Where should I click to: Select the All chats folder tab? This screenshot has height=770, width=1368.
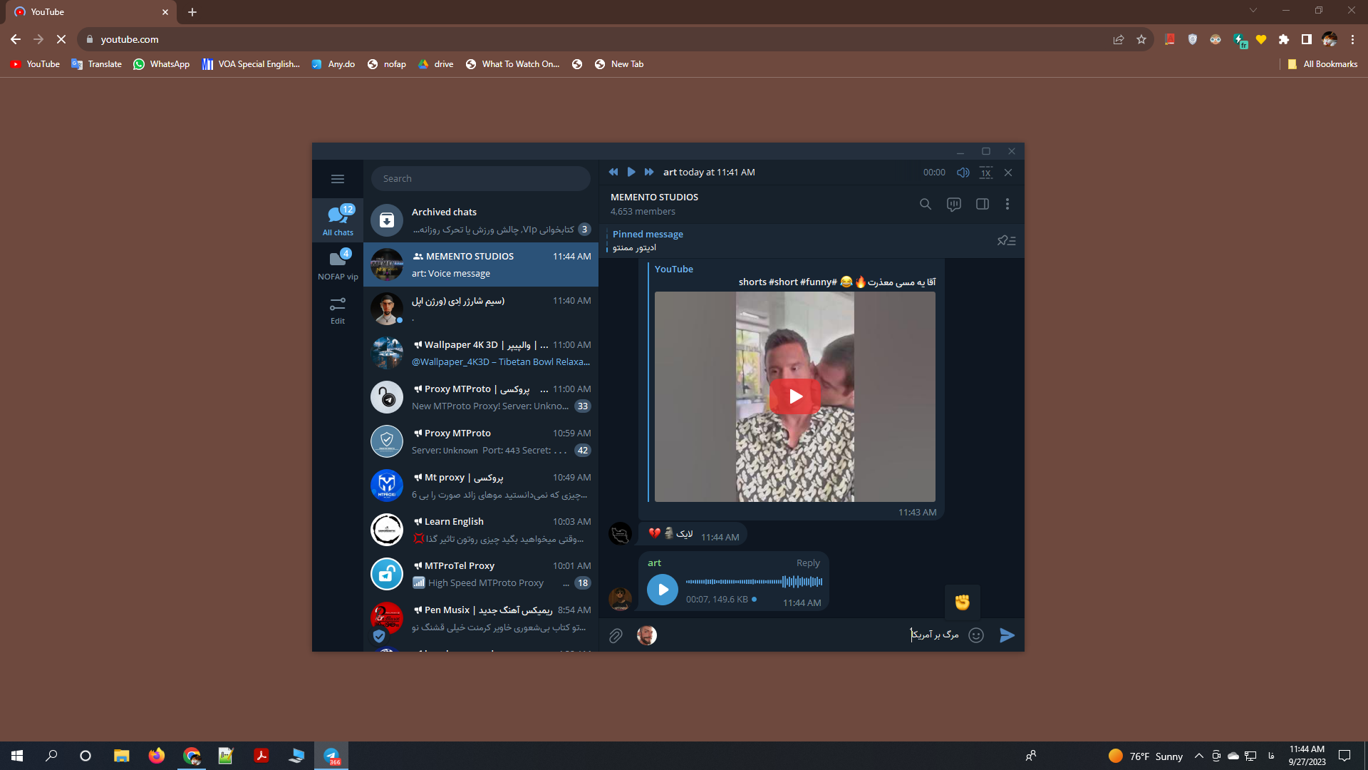coord(338,220)
